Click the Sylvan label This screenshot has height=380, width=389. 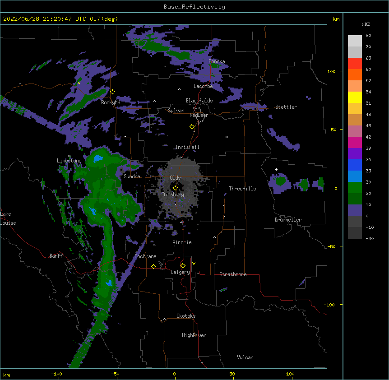(176, 111)
